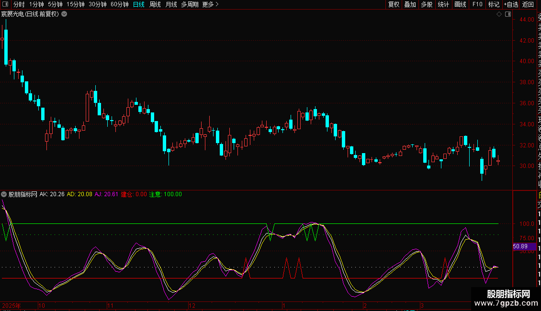
Task: Click the 32.00 price axis label
Action: [527, 145]
